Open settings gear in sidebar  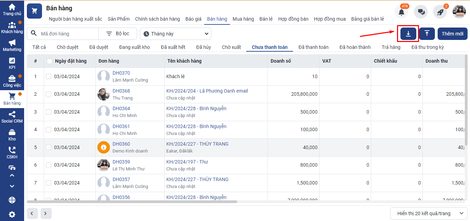[12, 214]
